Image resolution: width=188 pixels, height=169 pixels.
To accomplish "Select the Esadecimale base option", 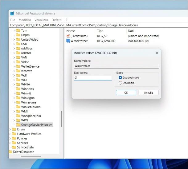I will click(121, 78).
